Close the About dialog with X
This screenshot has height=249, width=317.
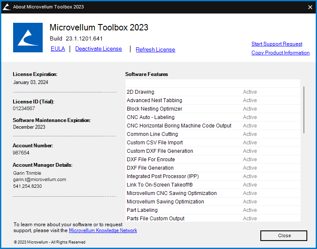tap(310, 7)
